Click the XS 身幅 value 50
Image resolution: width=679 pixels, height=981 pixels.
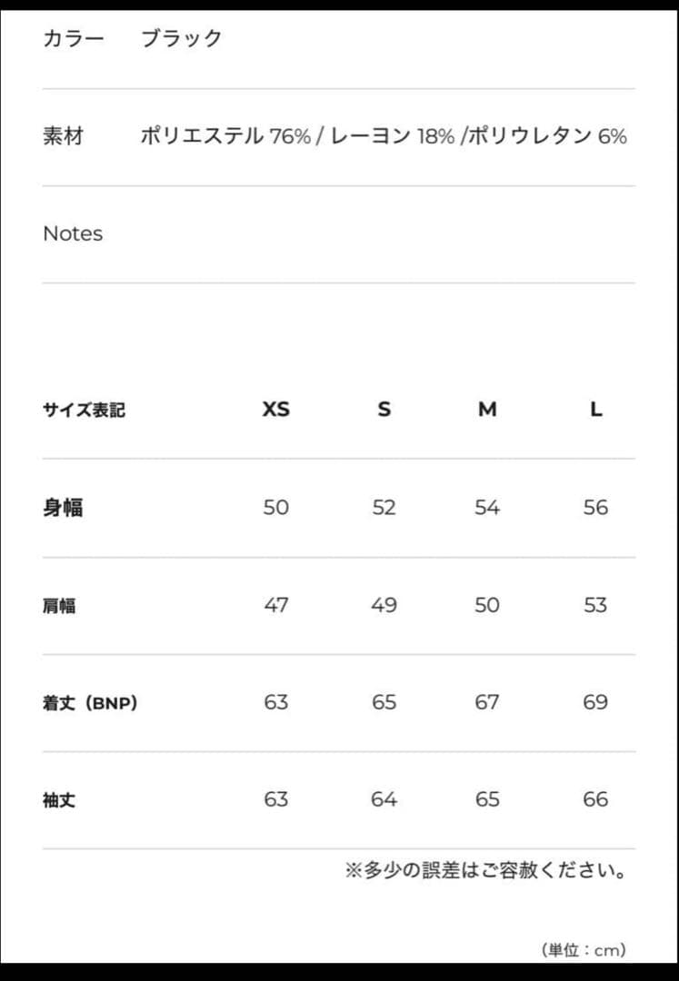tap(275, 507)
